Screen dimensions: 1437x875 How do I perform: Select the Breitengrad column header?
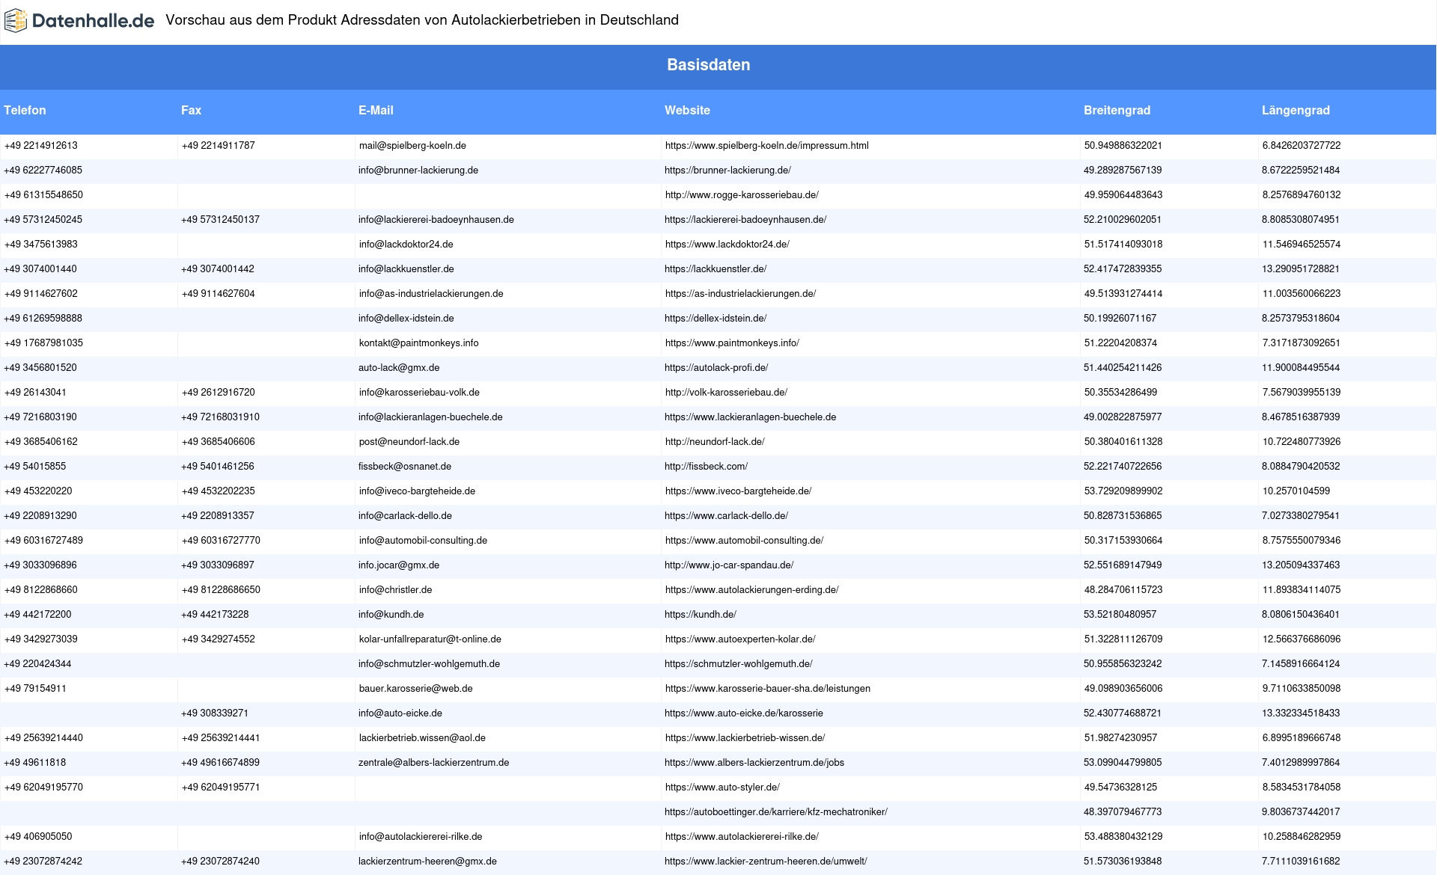pos(1117,110)
